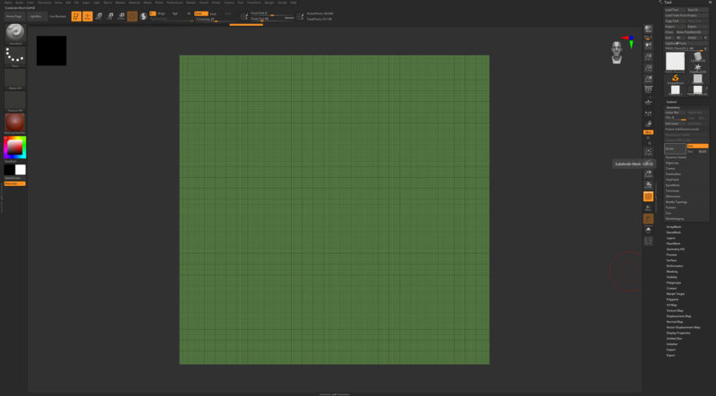Click the Lower Res button
Screen dimensions: 716x396
coord(675,113)
